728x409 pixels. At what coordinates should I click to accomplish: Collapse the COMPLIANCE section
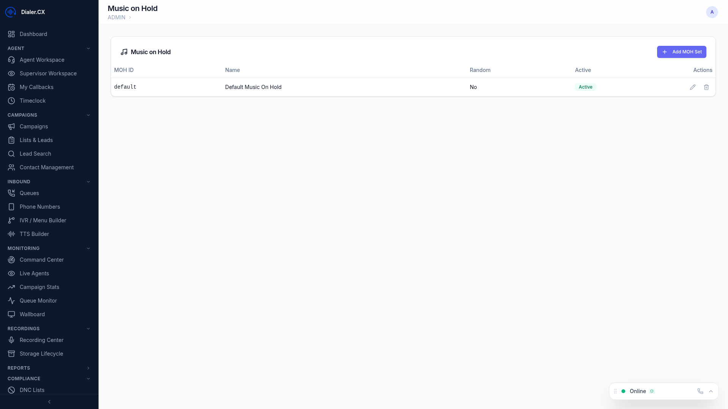click(x=88, y=378)
